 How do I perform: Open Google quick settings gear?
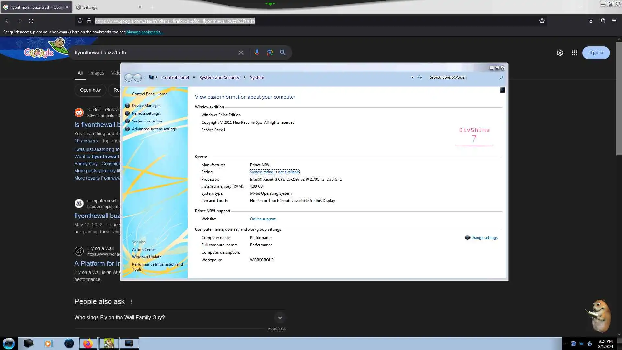[559, 53]
